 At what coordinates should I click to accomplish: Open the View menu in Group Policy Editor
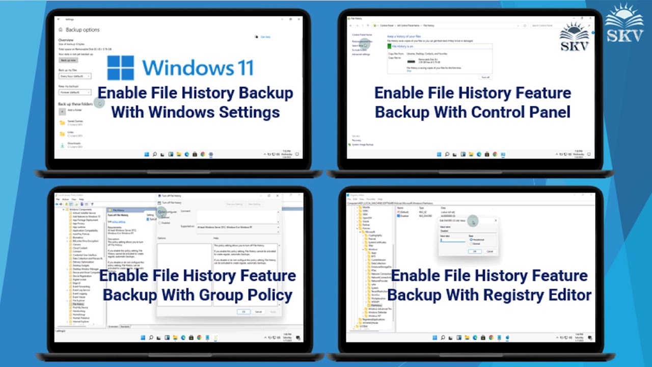coord(73,199)
